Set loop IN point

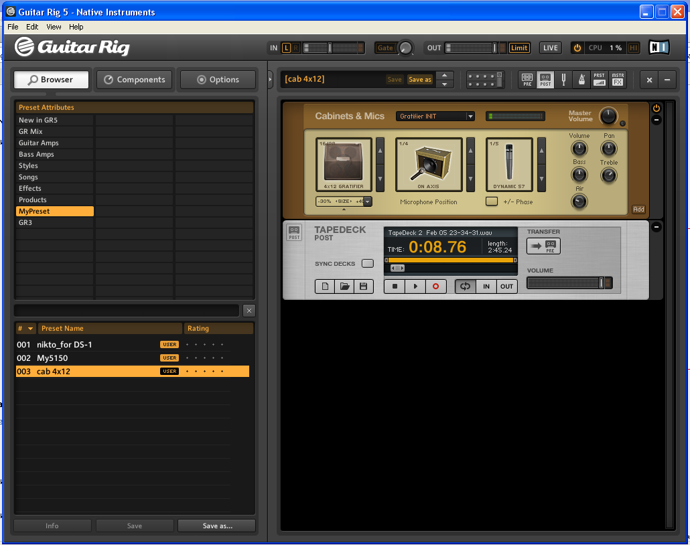(486, 287)
